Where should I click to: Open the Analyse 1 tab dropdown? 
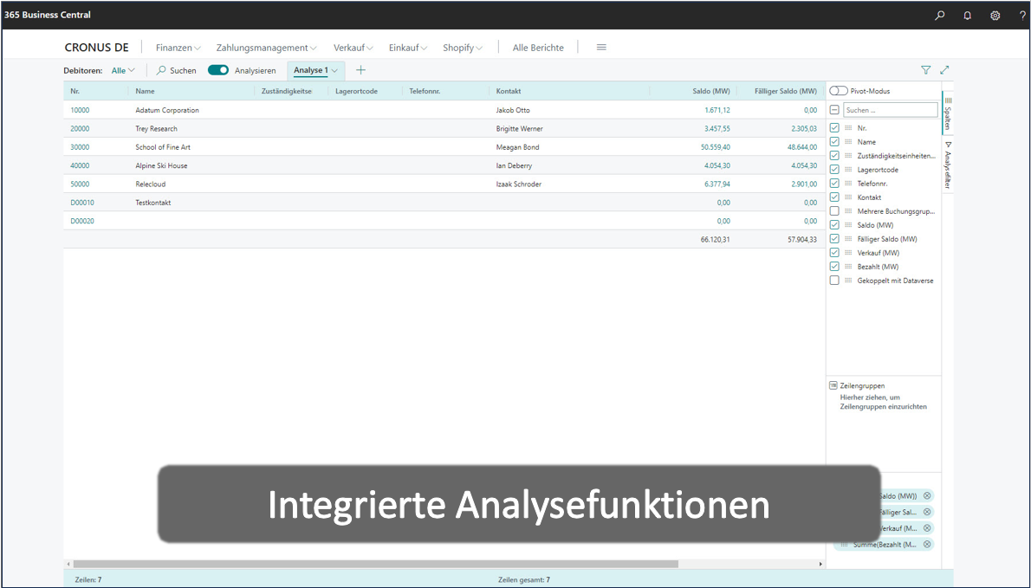tap(334, 70)
